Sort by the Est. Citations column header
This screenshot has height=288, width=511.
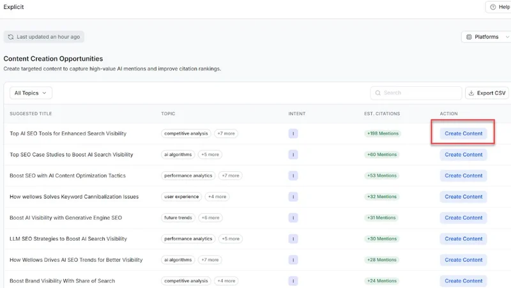pyautogui.click(x=382, y=114)
